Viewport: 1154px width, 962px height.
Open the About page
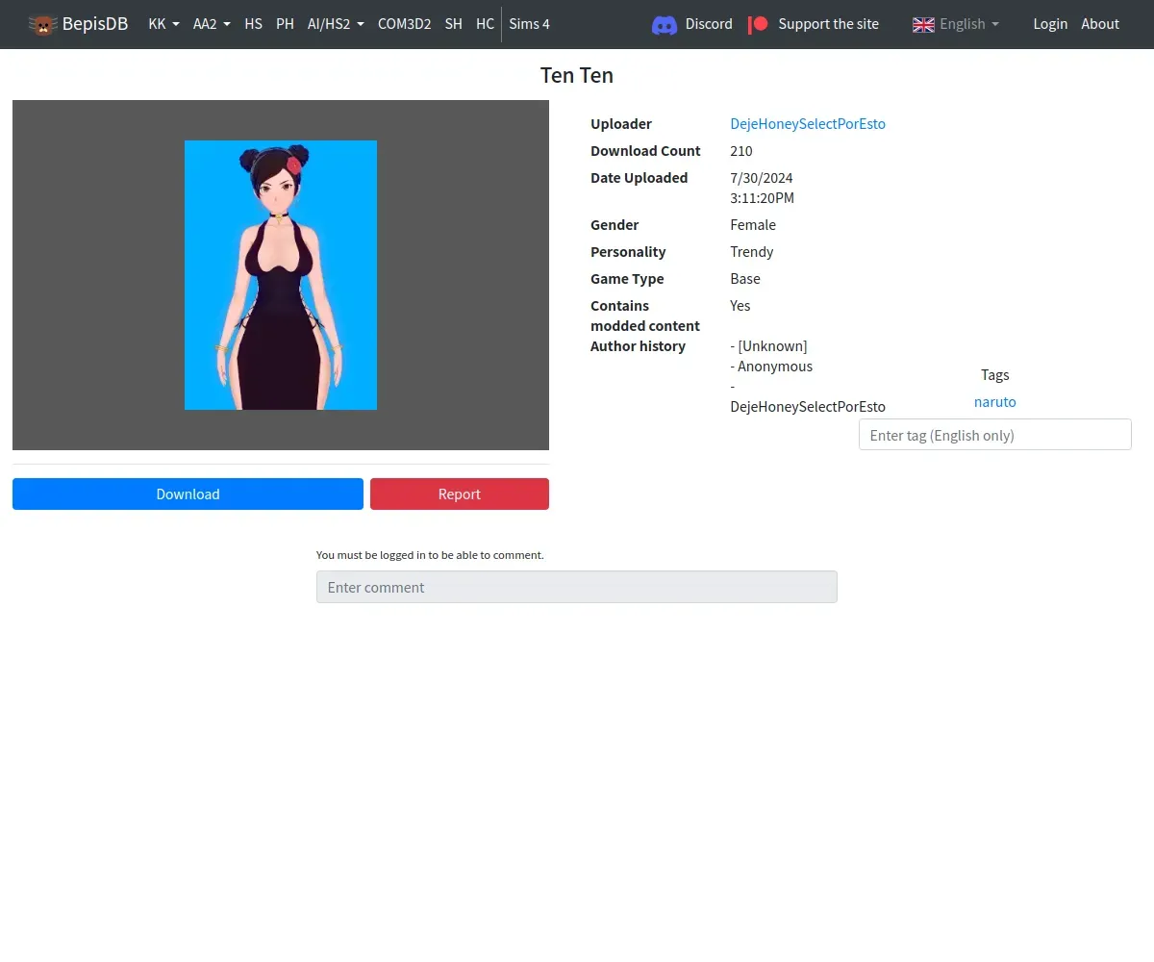[1100, 24]
